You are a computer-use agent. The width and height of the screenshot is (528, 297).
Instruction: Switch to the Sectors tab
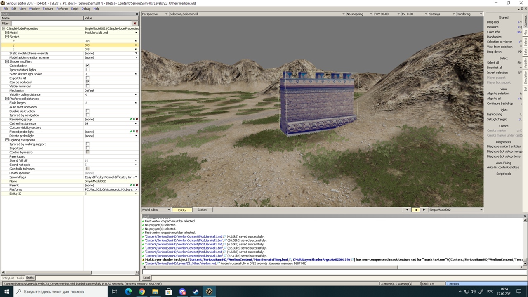click(202, 210)
